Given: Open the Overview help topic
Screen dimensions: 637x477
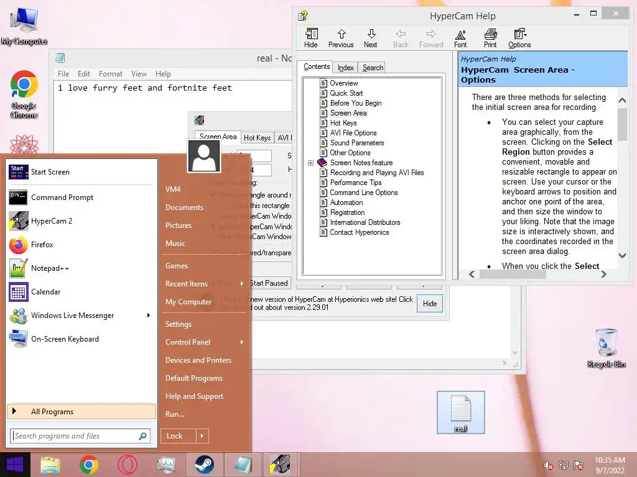Looking at the screenshot, I should [x=343, y=83].
